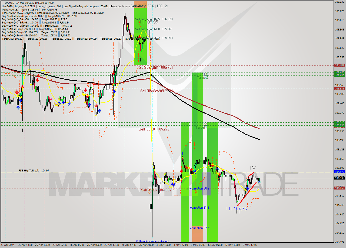Click the current price 104.930 tag
This screenshot has height=248, width=346.
tap(340, 178)
